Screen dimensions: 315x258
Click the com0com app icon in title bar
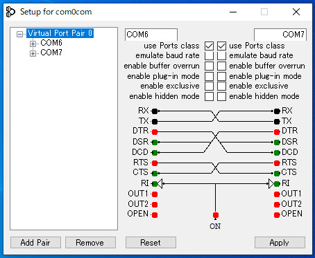click(10, 12)
